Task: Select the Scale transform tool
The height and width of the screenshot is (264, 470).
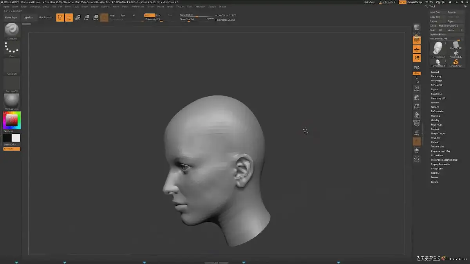Action: (x=87, y=18)
